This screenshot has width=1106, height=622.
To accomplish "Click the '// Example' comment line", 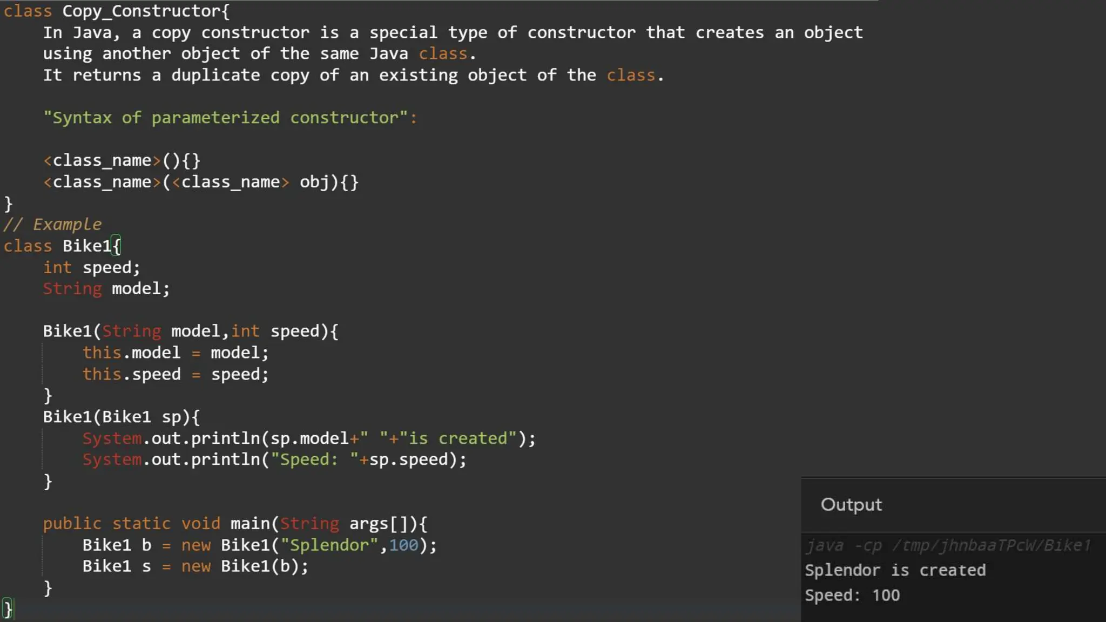I will (52, 224).
